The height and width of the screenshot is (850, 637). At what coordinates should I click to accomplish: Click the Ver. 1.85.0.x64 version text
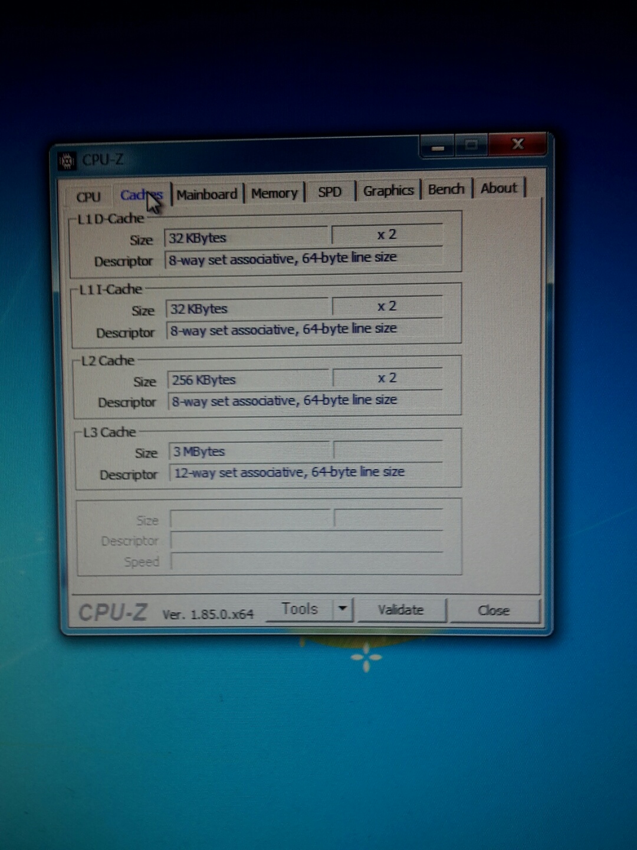[x=208, y=614]
